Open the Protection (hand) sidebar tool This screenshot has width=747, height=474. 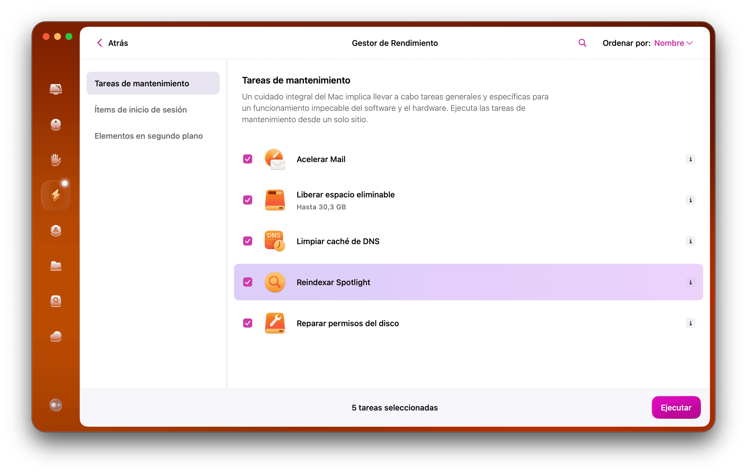click(x=56, y=160)
